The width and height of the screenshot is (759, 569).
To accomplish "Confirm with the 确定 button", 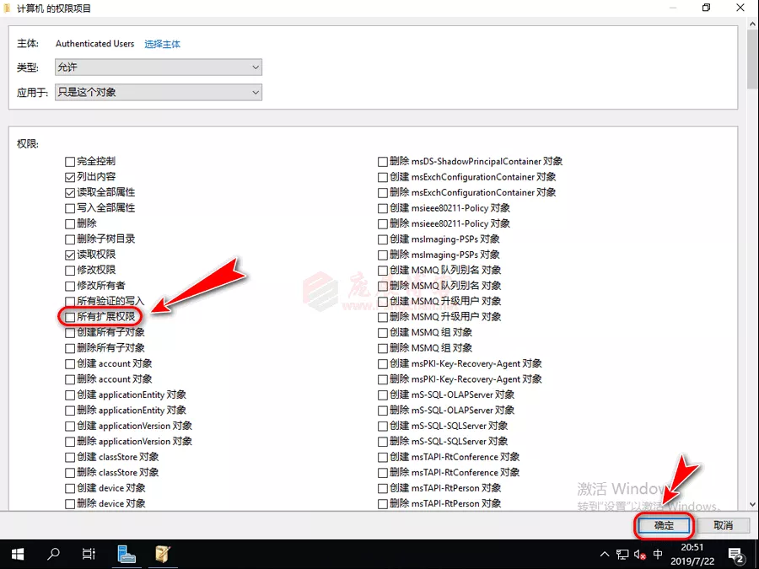I will tap(664, 525).
